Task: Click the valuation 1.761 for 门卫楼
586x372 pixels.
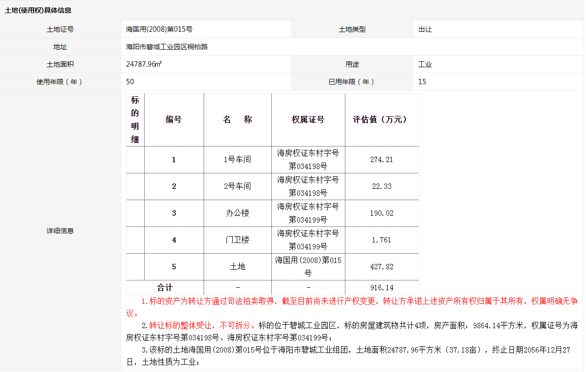Action: click(x=382, y=240)
